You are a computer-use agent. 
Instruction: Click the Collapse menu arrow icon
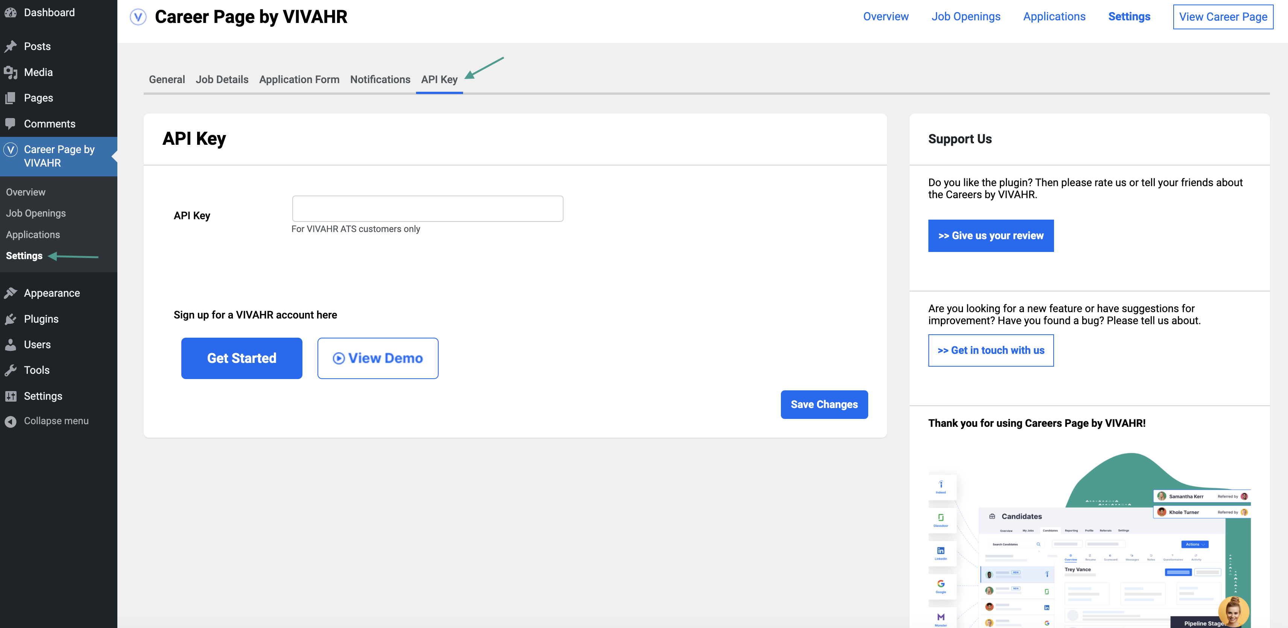11,422
